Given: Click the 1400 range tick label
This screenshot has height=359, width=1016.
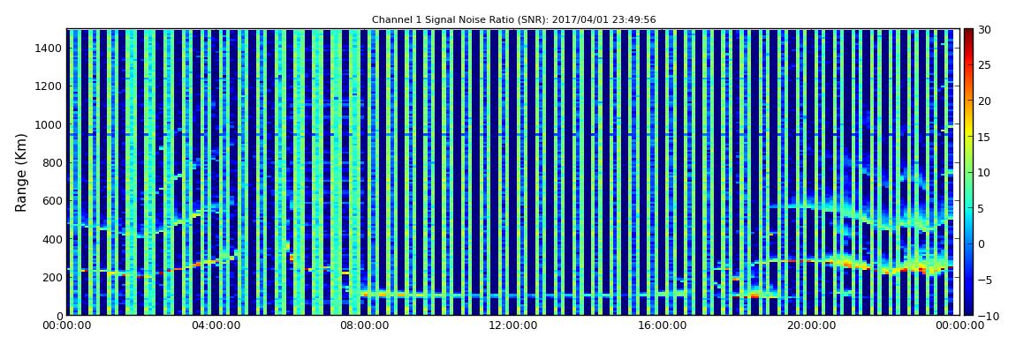Looking at the screenshot, I should click(x=49, y=48).
